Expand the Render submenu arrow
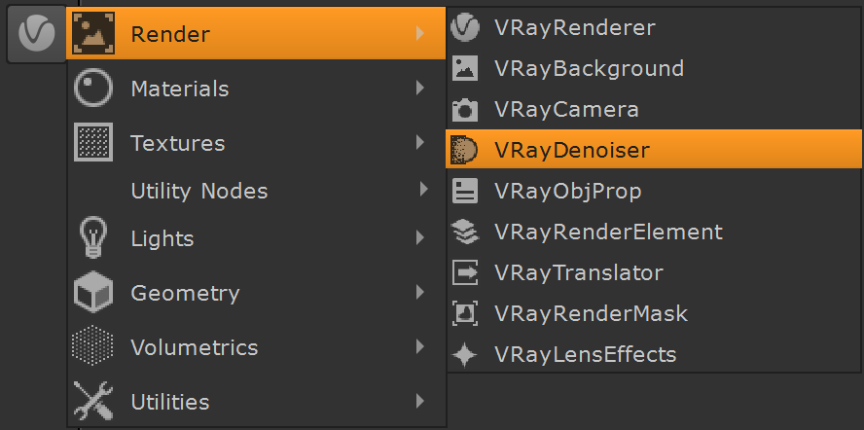Viewport: 864px width, 430px height. click(420, 34)
